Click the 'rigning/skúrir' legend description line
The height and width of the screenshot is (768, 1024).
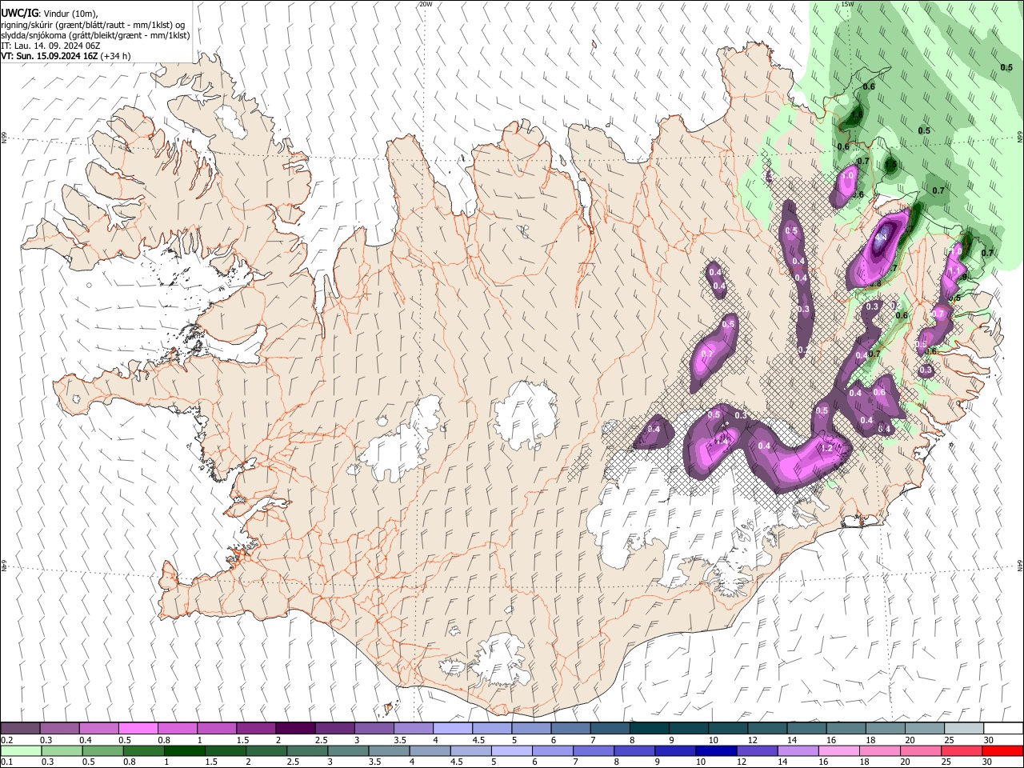coord(93,25)
